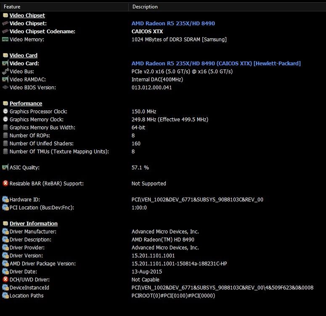The image size is (326, 316).
Task: Click the bus icon next to Video Bus
Action: click(x=5, y=71)
